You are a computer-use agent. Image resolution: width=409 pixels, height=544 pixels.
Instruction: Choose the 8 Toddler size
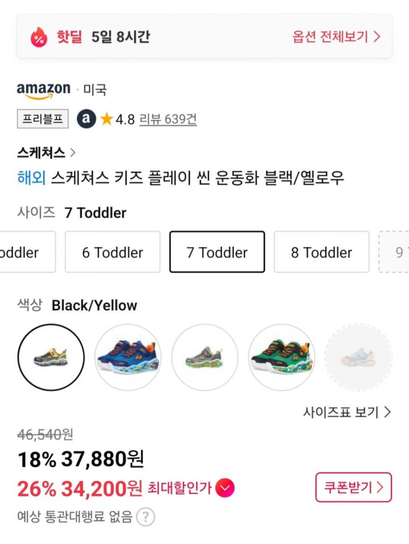(321, 252)
